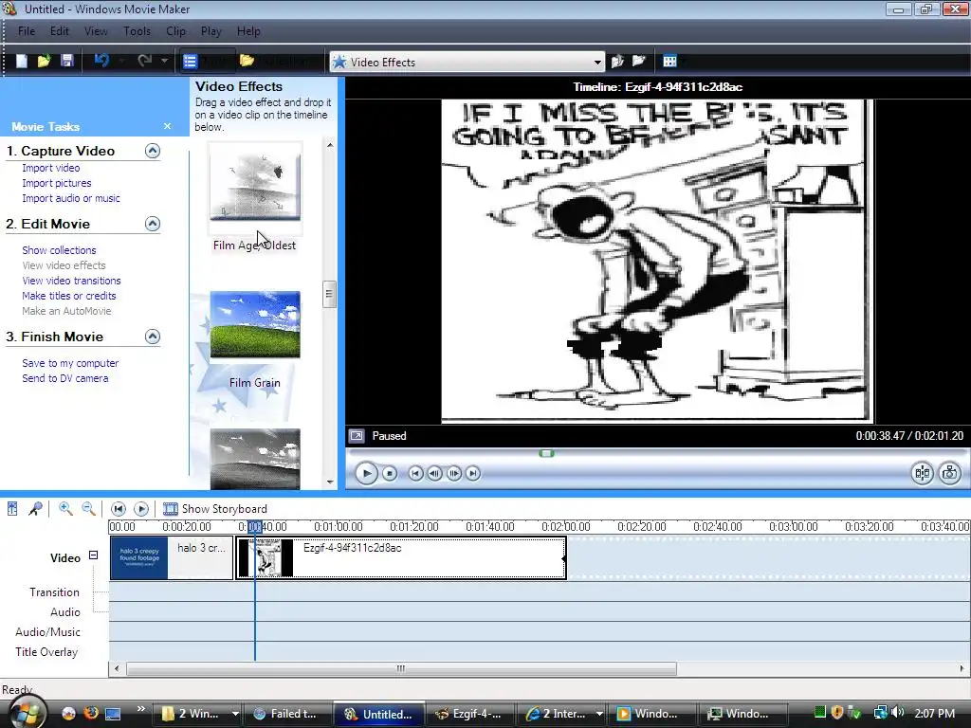Click the effects list scroll down arrow

[x=330, y=482]
